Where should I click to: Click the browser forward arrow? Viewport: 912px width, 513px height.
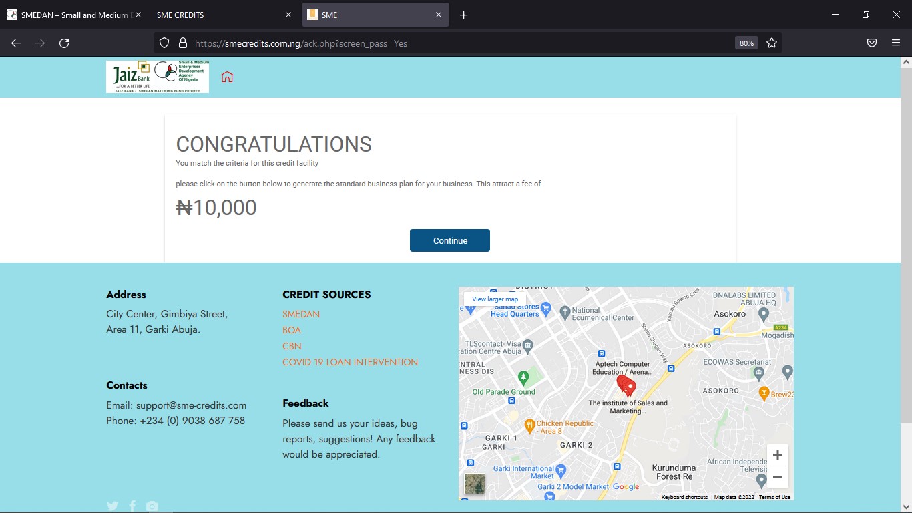click(40, 43)
